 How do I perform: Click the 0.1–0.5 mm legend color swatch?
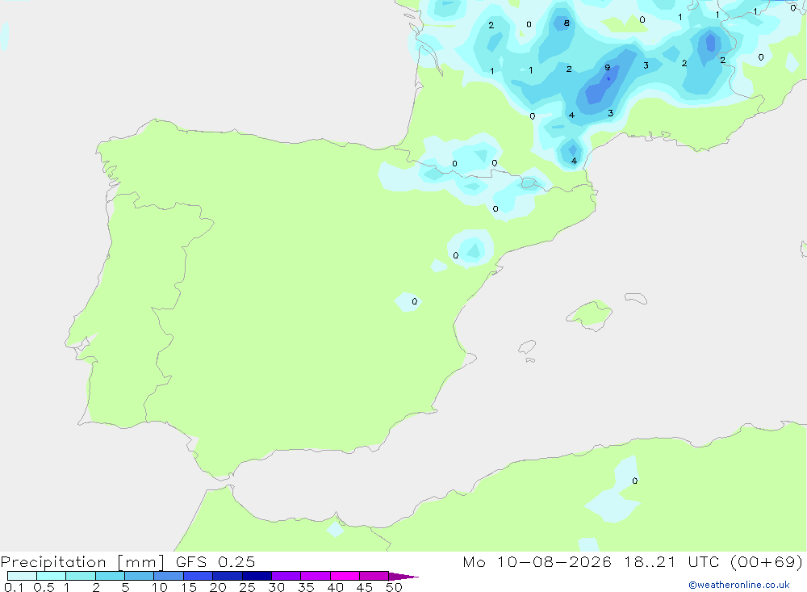click(22, 576)
